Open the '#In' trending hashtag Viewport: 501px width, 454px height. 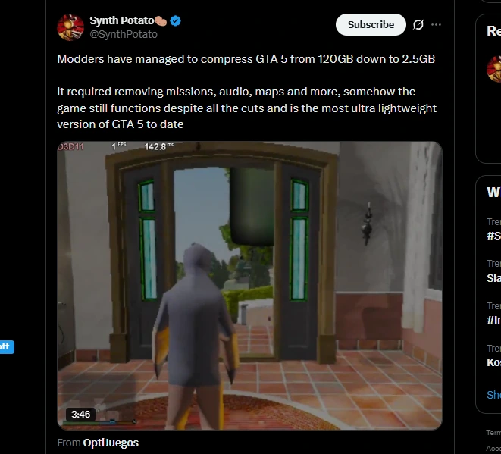(493, 320)
